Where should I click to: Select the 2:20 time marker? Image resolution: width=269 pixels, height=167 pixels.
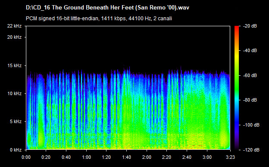click(x=167, y=157)
